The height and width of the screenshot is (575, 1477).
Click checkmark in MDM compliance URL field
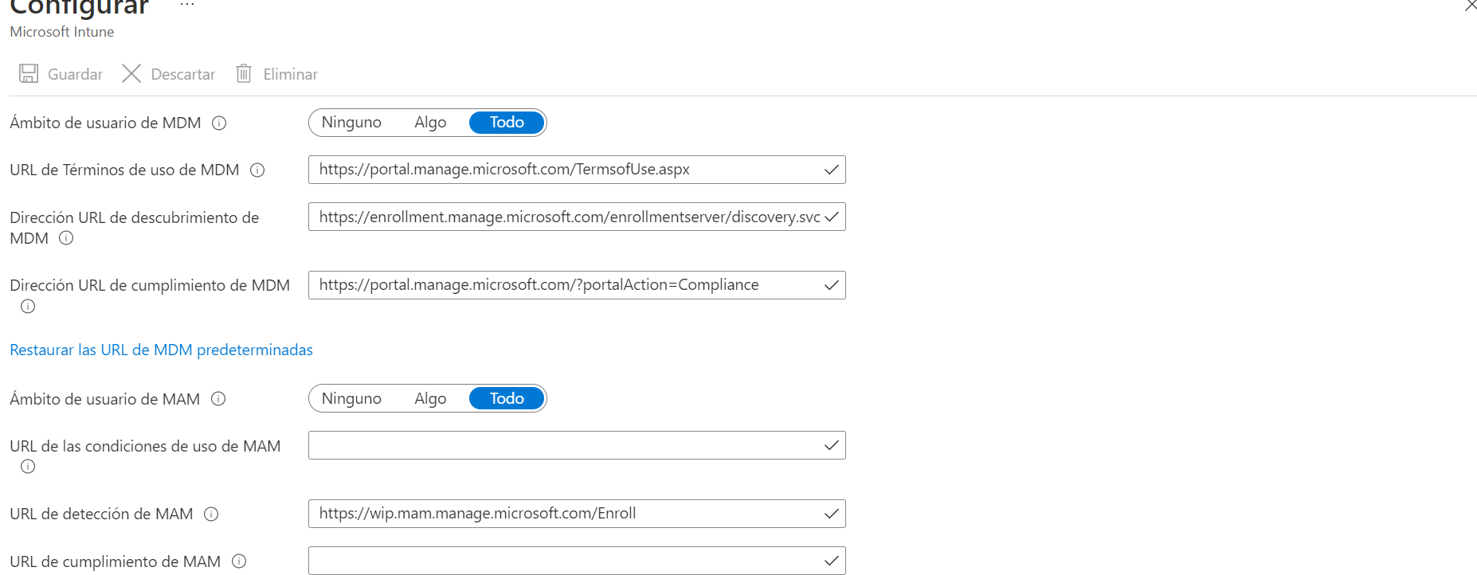point(831,285)
